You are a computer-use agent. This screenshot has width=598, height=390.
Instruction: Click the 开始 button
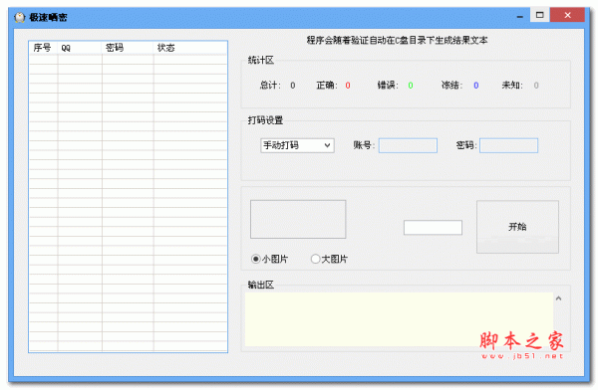click(x=517, y=227)
